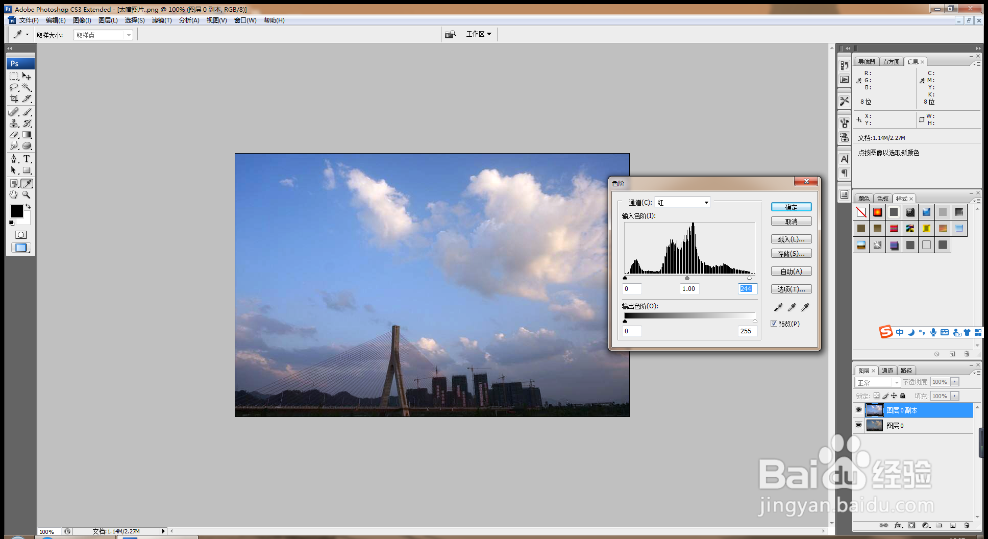Hide the 图层 0 layer's eye icon
The image size is (988, 539).
(858, 425)
